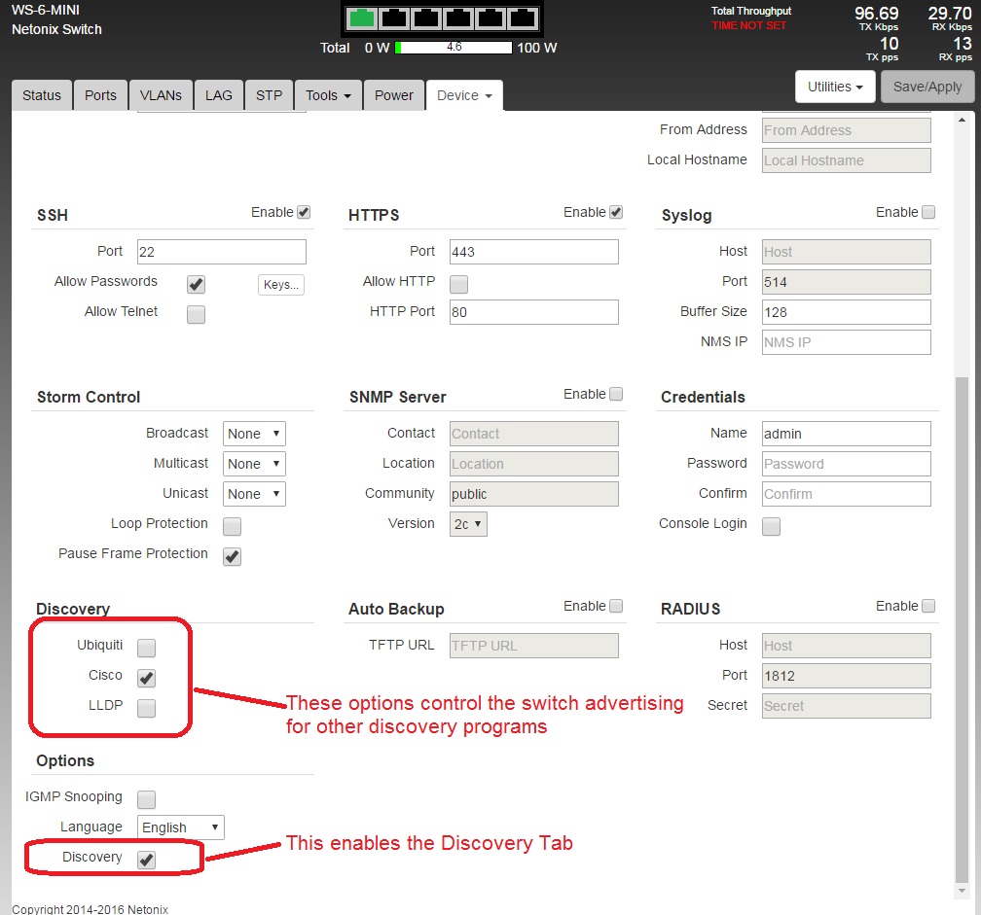Screen dimensions: 981x915
Task: Click the total power usage bar
Action: click(x=454, y=48)
